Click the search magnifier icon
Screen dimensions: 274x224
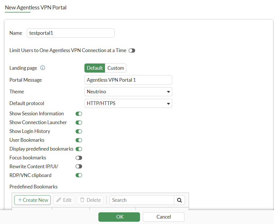pyautogui.click(x=179, y=200)
